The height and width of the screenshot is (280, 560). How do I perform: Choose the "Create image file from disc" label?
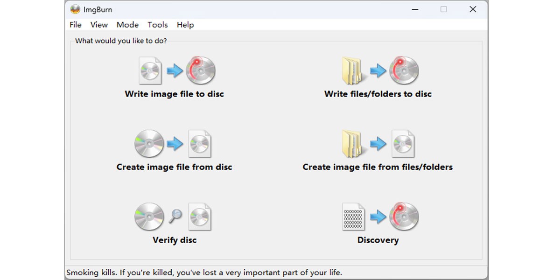click(174, 167)
